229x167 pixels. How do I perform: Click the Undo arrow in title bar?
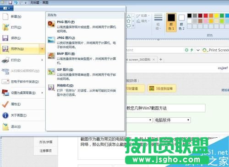[16, 3]
